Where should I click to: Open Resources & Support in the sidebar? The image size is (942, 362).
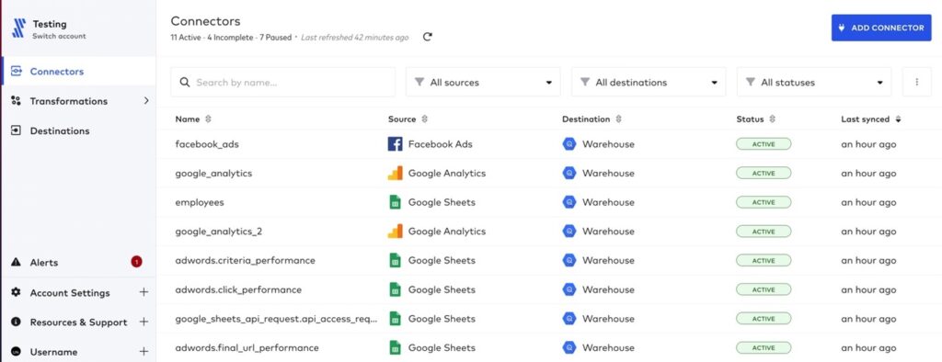79,322
